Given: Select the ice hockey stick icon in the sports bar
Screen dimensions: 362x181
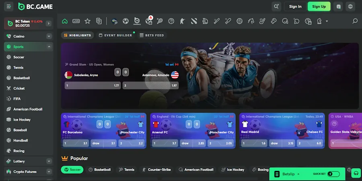Looking at the screenshot, I should [262, 21].
